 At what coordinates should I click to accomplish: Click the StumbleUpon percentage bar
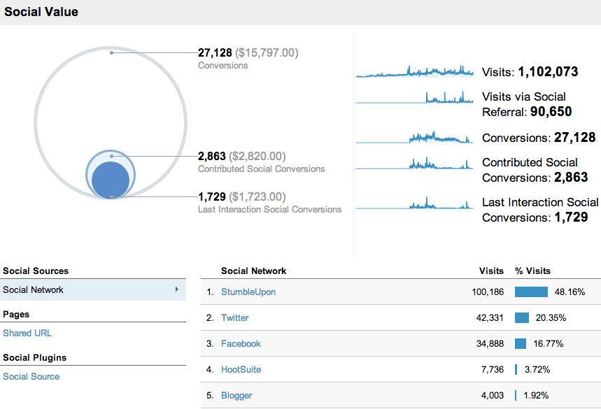click(x=530, y=292)
